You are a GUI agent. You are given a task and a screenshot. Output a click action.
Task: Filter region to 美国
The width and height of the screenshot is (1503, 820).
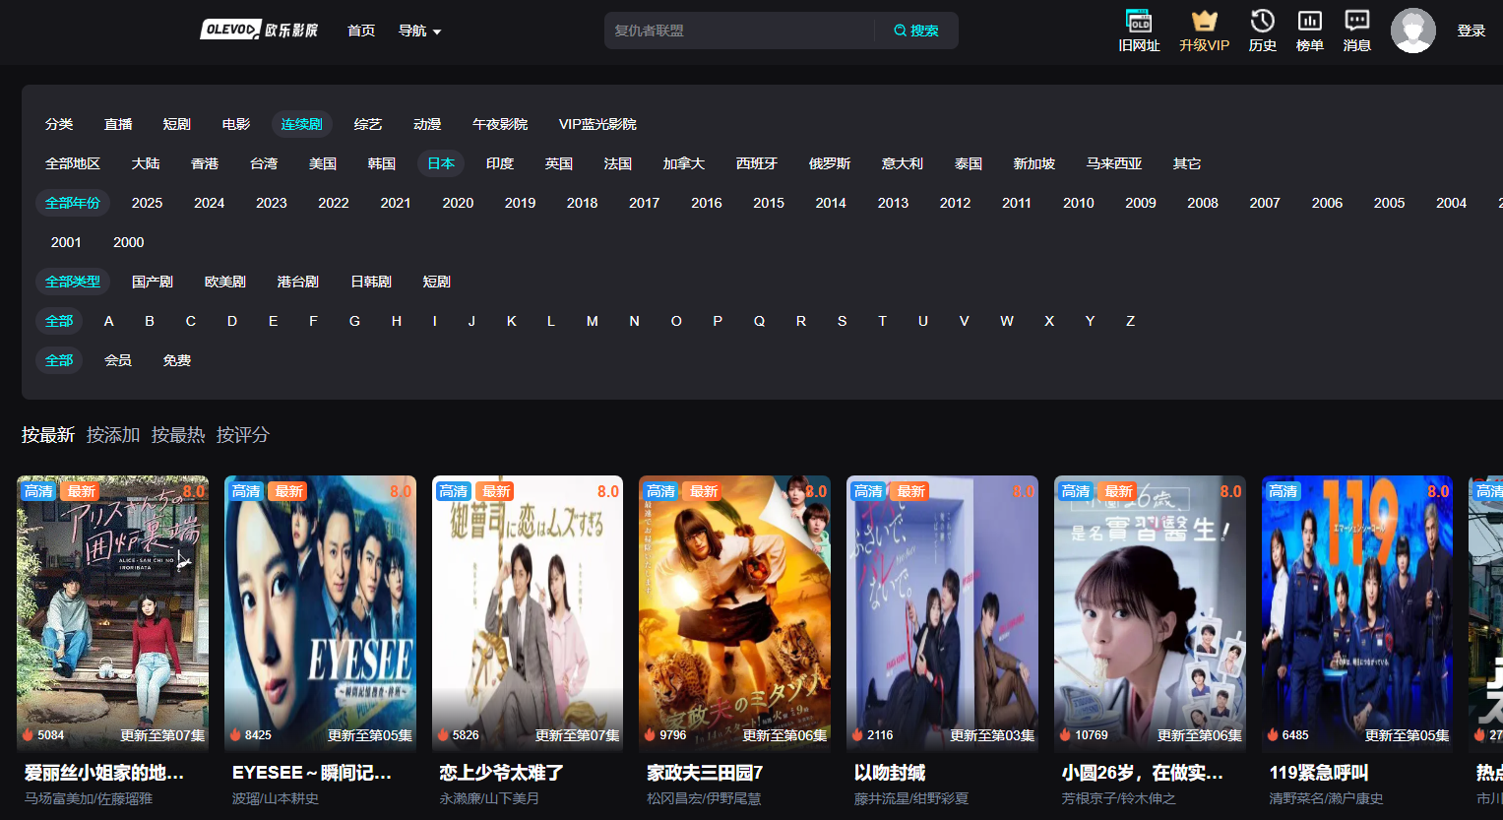[x=323, y=163]
